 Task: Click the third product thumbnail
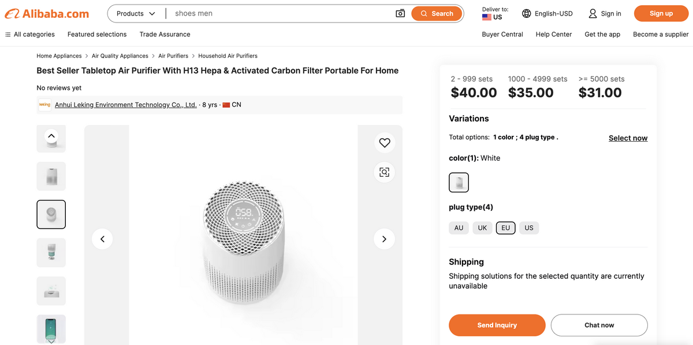pyautogui.click(x=51, y=214)
